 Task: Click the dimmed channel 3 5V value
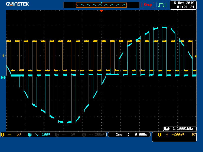point(73,135)
